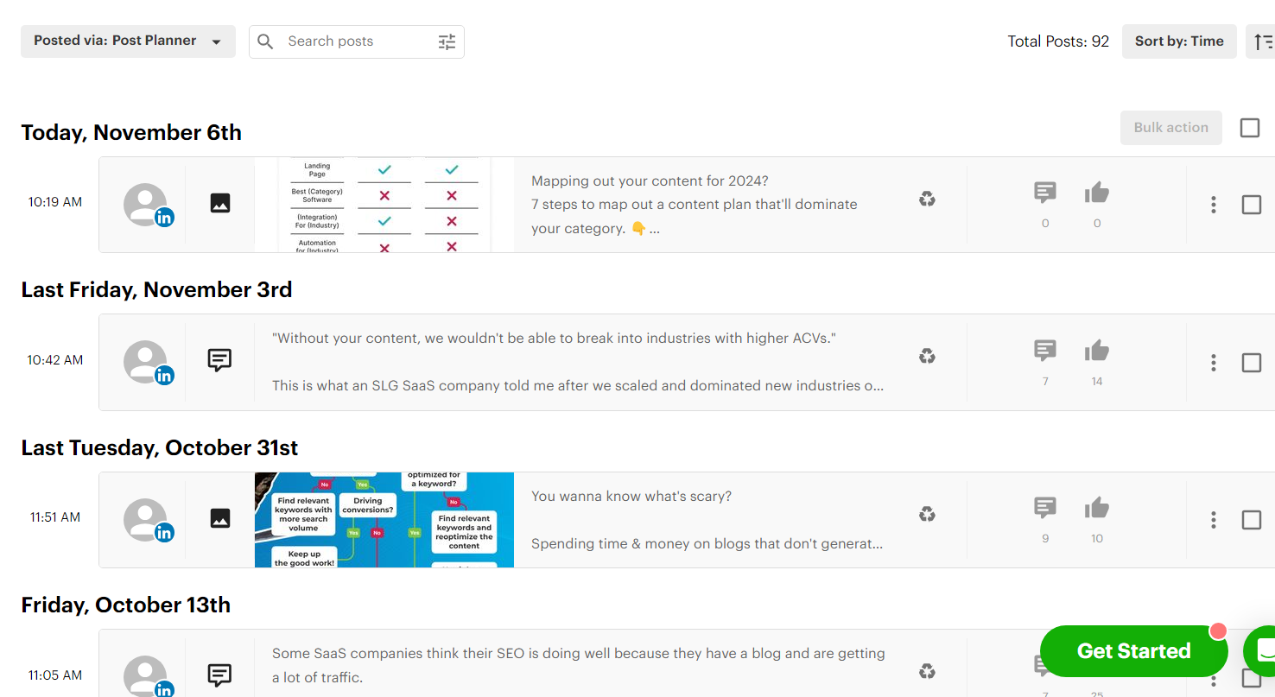Viewport: 1275px width, 697px height.
Task: Check the select-all box for Today
Action: click(x=1250, y=128)
